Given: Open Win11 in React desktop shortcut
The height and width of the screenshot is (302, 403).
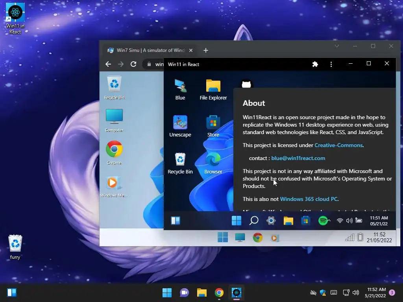Looking at the screenshot, I should point(15,18).
